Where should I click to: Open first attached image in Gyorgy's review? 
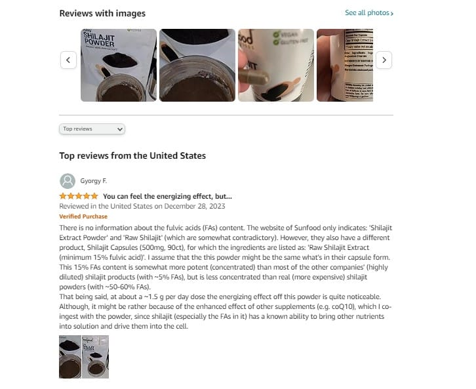tap(70, 357)
